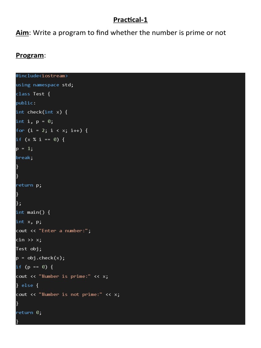
Task: Click the "Number is not prime:" string
Action: [71, 295]
